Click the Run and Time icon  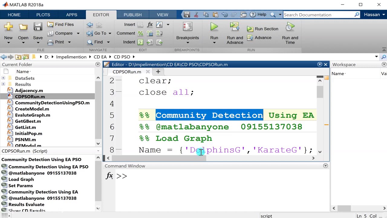290,27
